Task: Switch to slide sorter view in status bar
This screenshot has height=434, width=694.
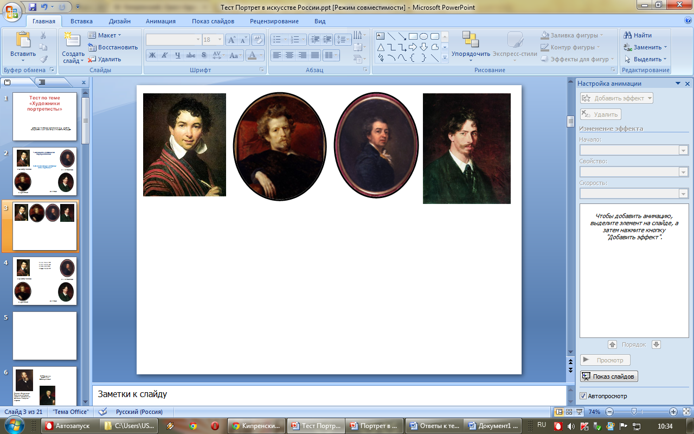Action: pos(569,412)
